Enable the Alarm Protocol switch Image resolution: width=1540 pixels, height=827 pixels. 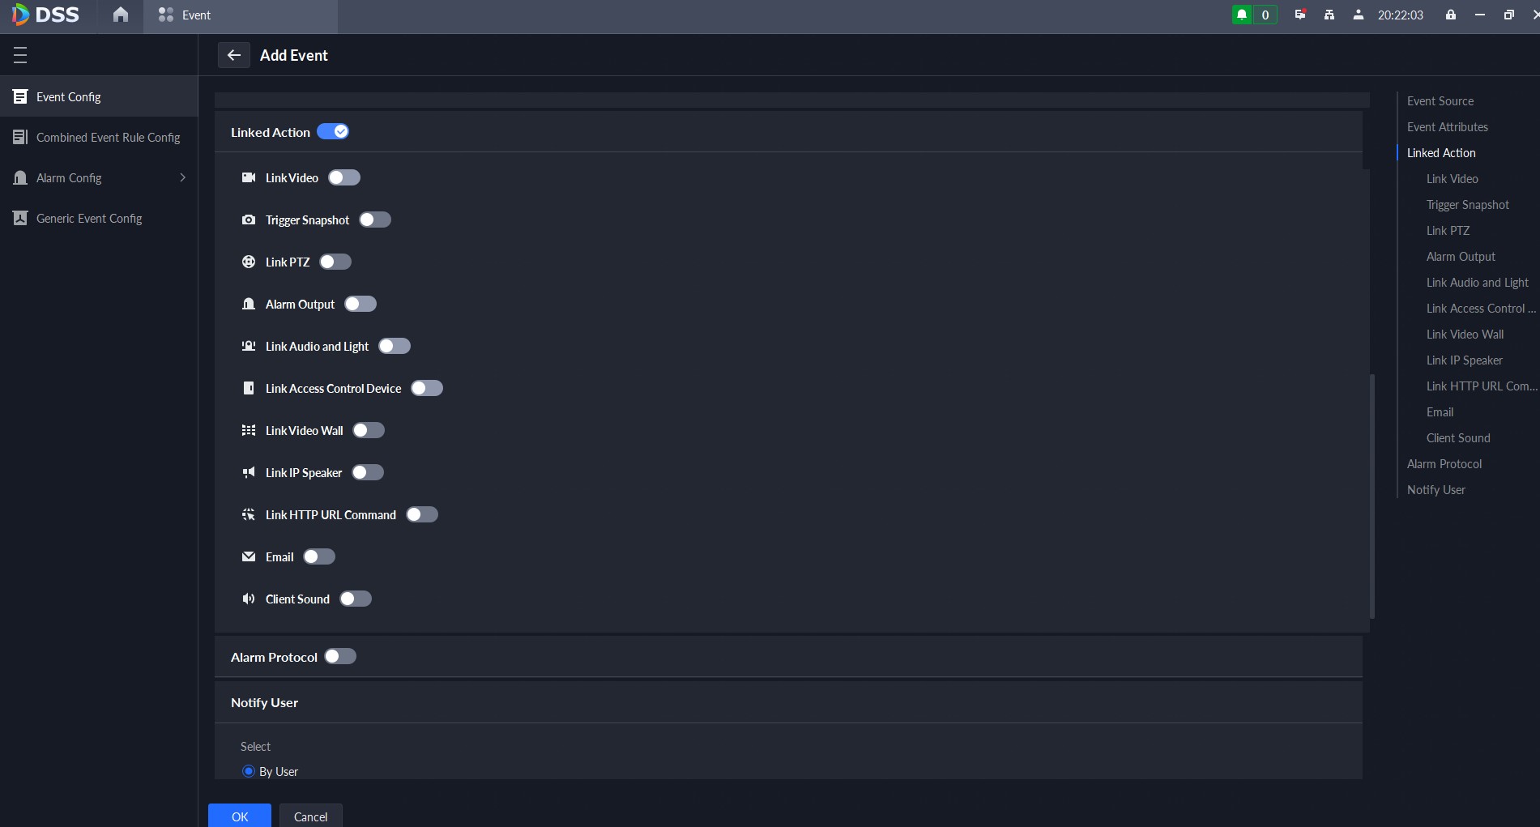(x=340, y=656)
